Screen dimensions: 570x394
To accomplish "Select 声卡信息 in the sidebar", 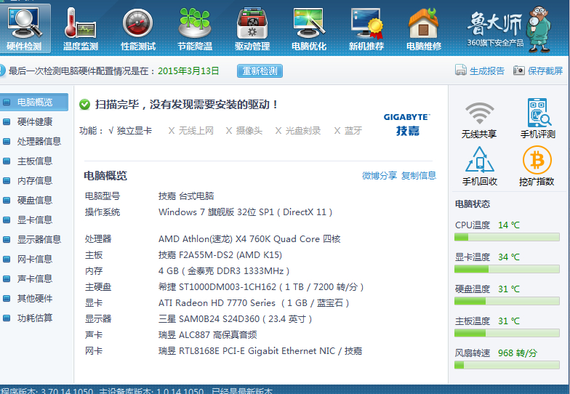I will pyautogui.click(x=34, y=279).
